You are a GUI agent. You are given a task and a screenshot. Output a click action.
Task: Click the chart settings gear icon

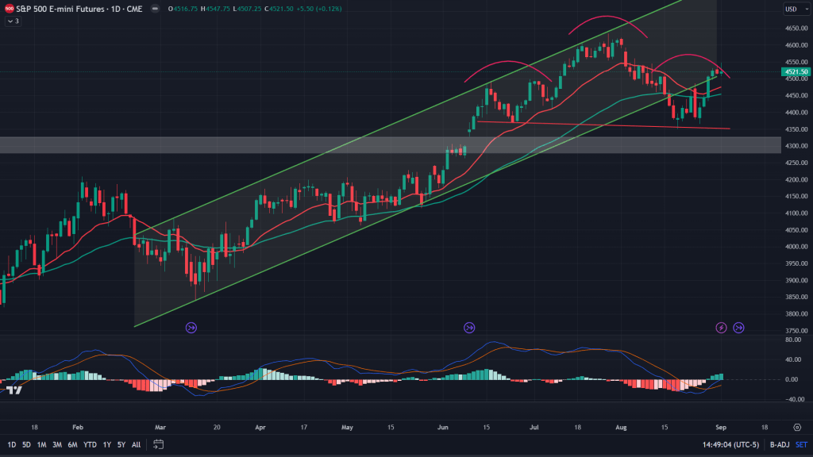tap(796, 425)
